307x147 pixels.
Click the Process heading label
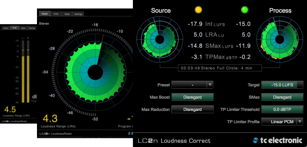pyautogui.click(x=280, y=10)
